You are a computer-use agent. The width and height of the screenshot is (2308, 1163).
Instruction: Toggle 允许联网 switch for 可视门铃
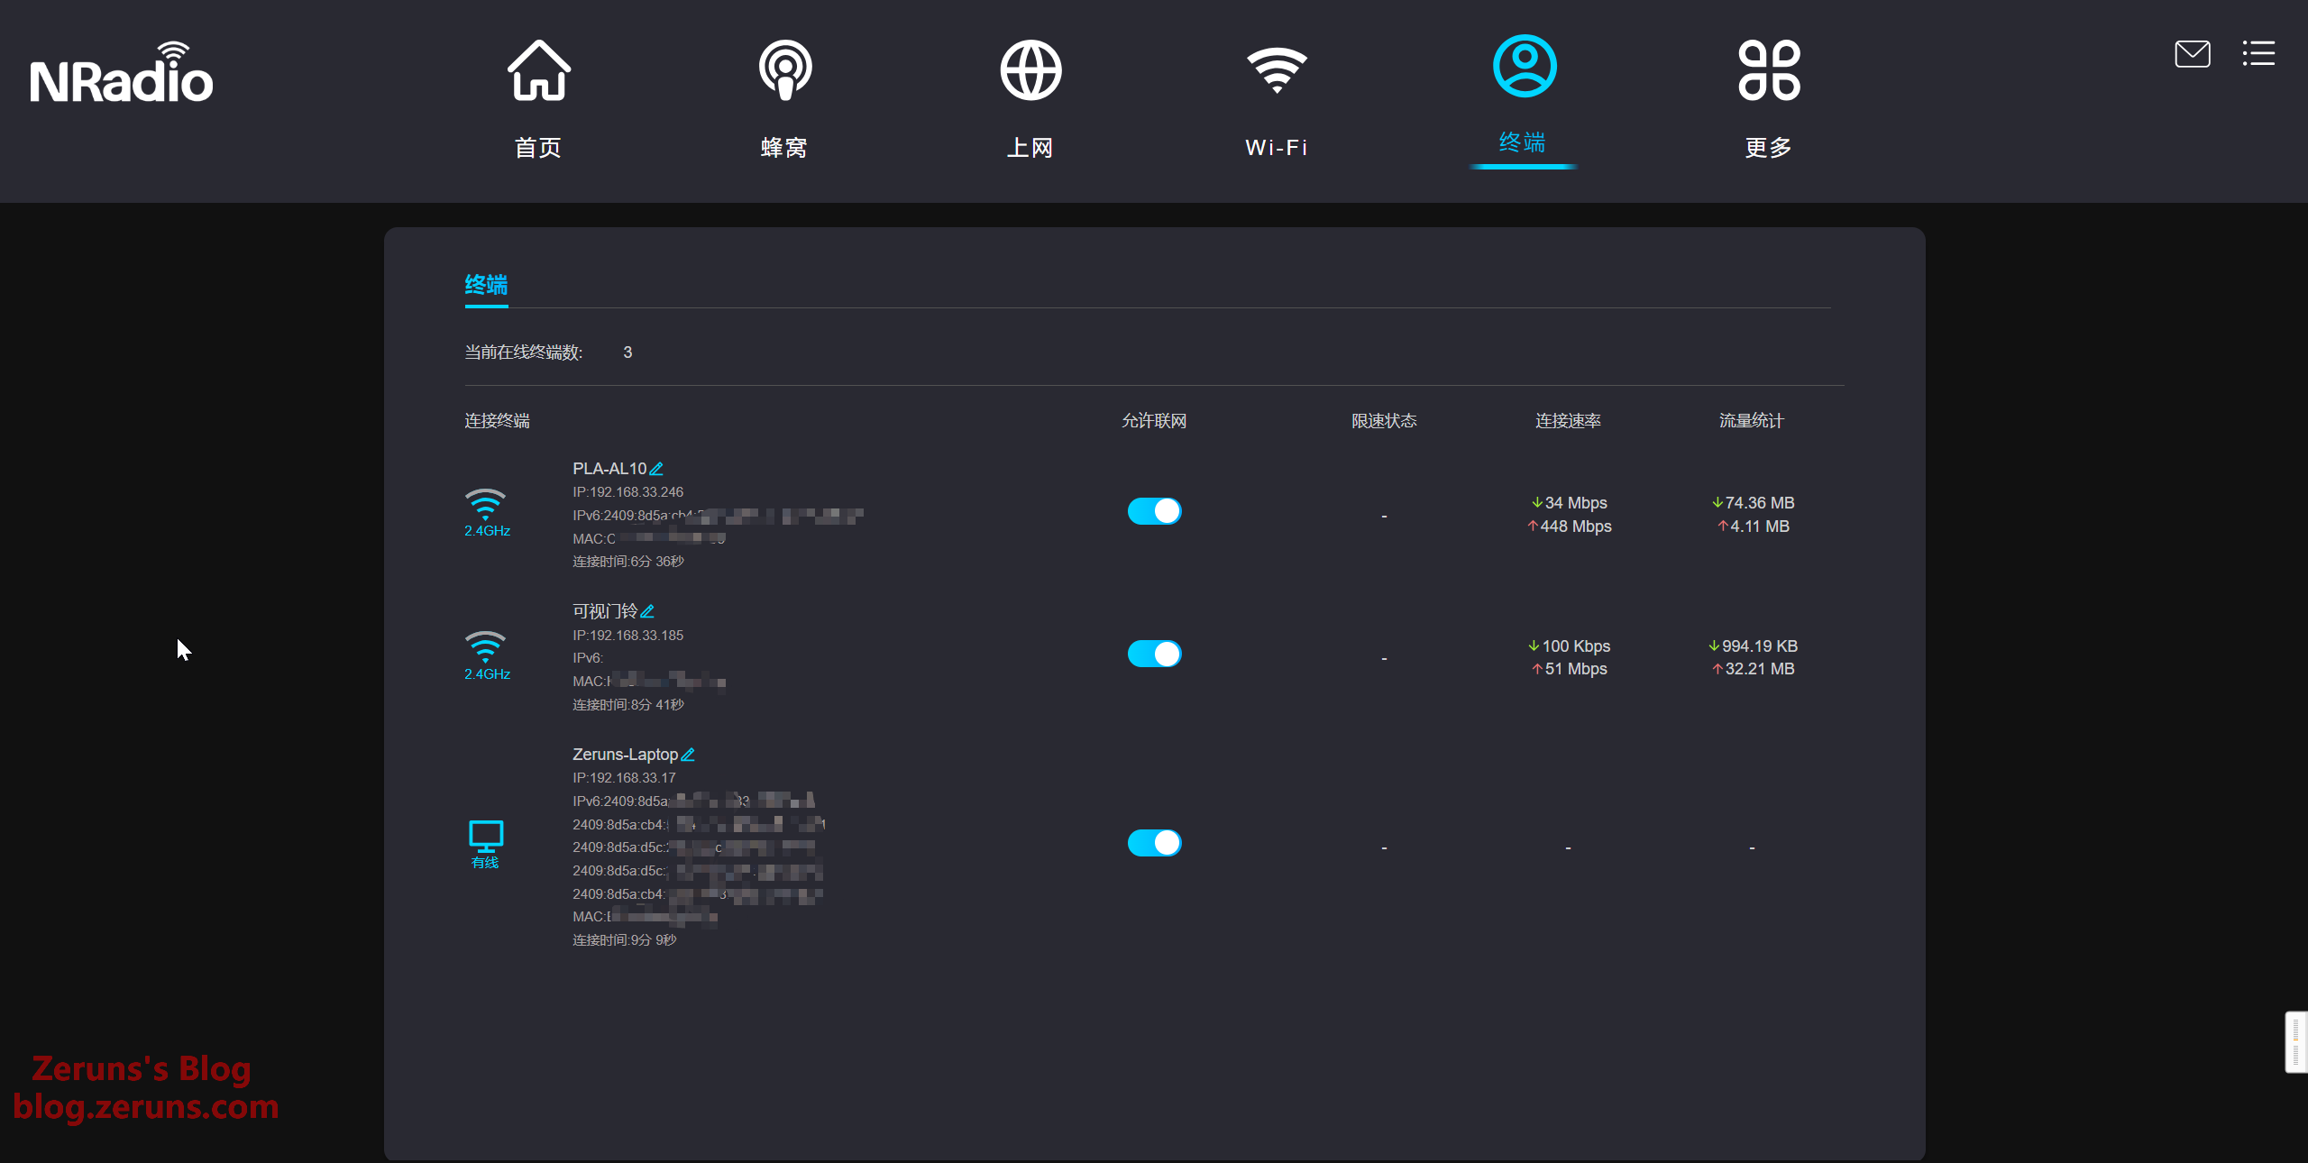pyautogui.click(x=1154, y=654)
